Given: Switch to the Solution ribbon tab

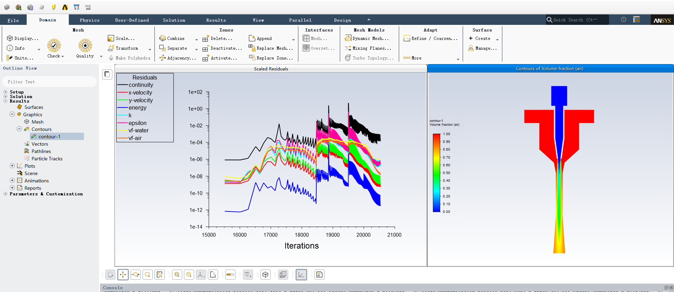Looking at the screenshot, I should [174, 20].
